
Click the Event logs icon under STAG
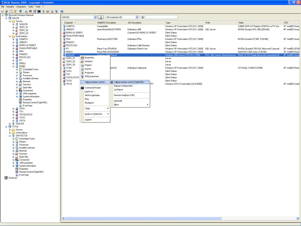(x=20, y=105)
